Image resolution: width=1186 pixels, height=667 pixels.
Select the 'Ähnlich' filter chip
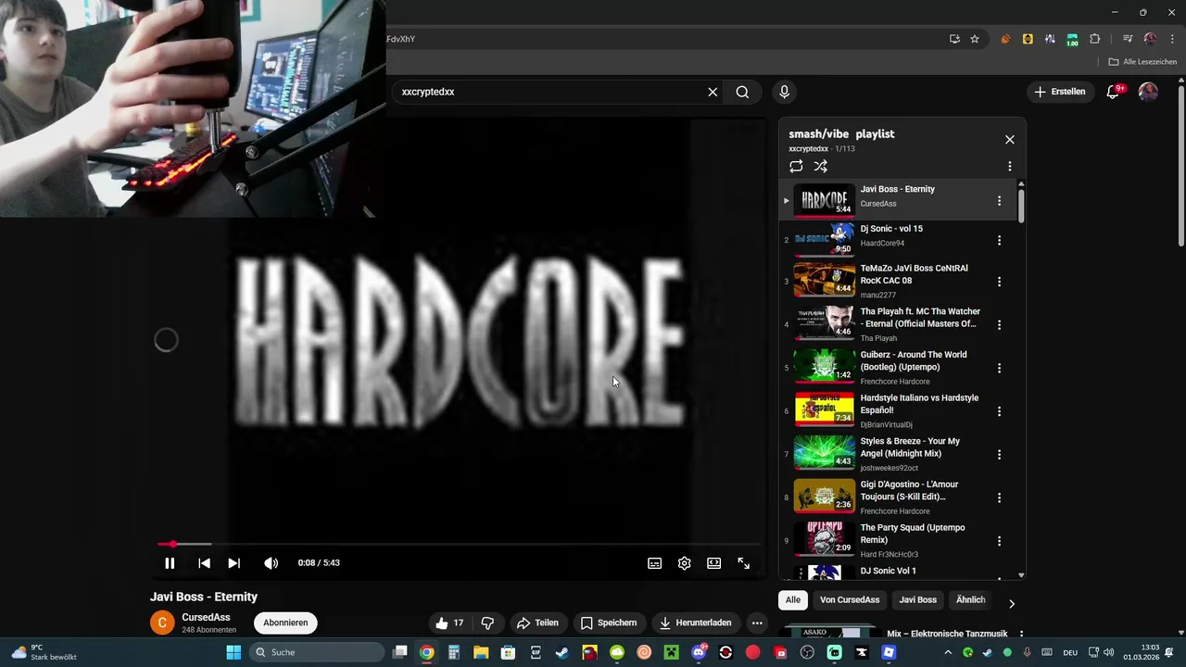(x=970, y=600)
